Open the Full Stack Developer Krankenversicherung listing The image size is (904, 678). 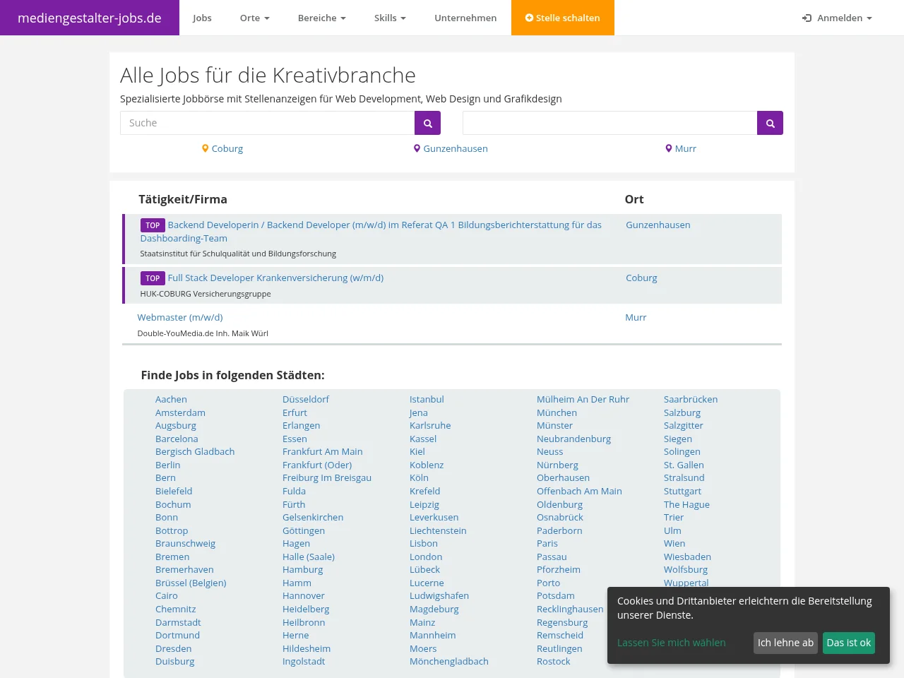click(275, 278)
